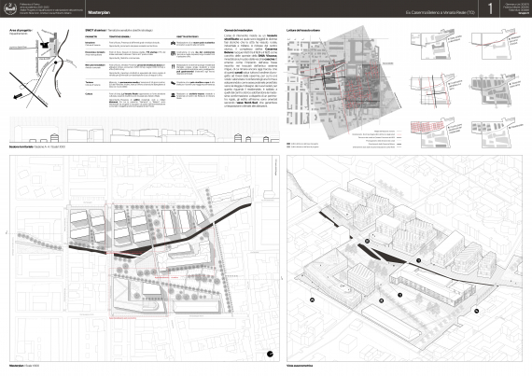
Task: Click the building icon in Cultura row
Action: click(173, 95)
